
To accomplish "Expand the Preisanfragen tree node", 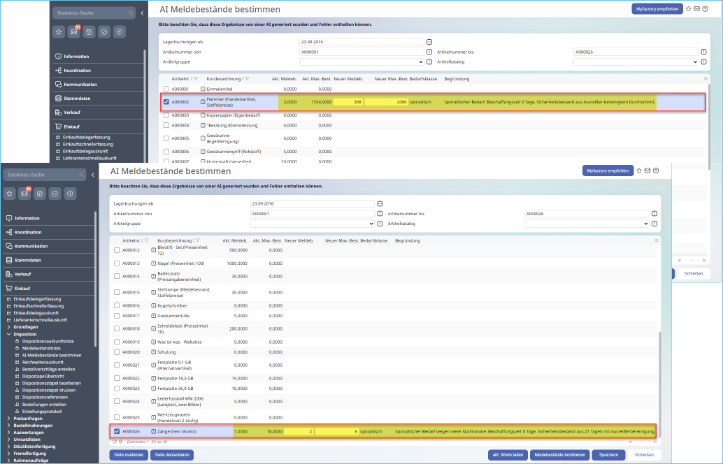I will pyautogui.click(x=9, y=419).
